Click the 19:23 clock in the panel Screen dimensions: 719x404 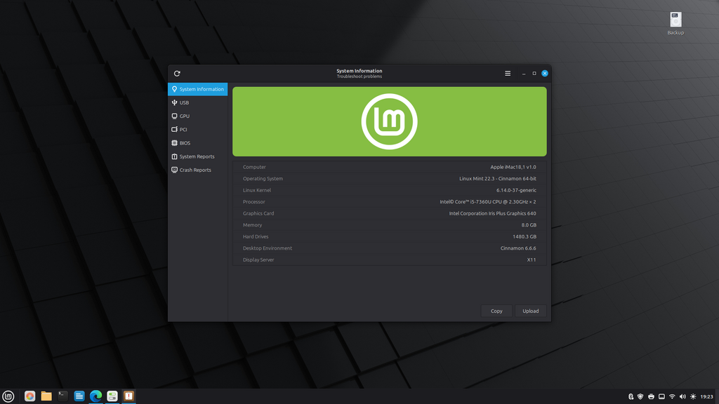[x=706, y=397]
